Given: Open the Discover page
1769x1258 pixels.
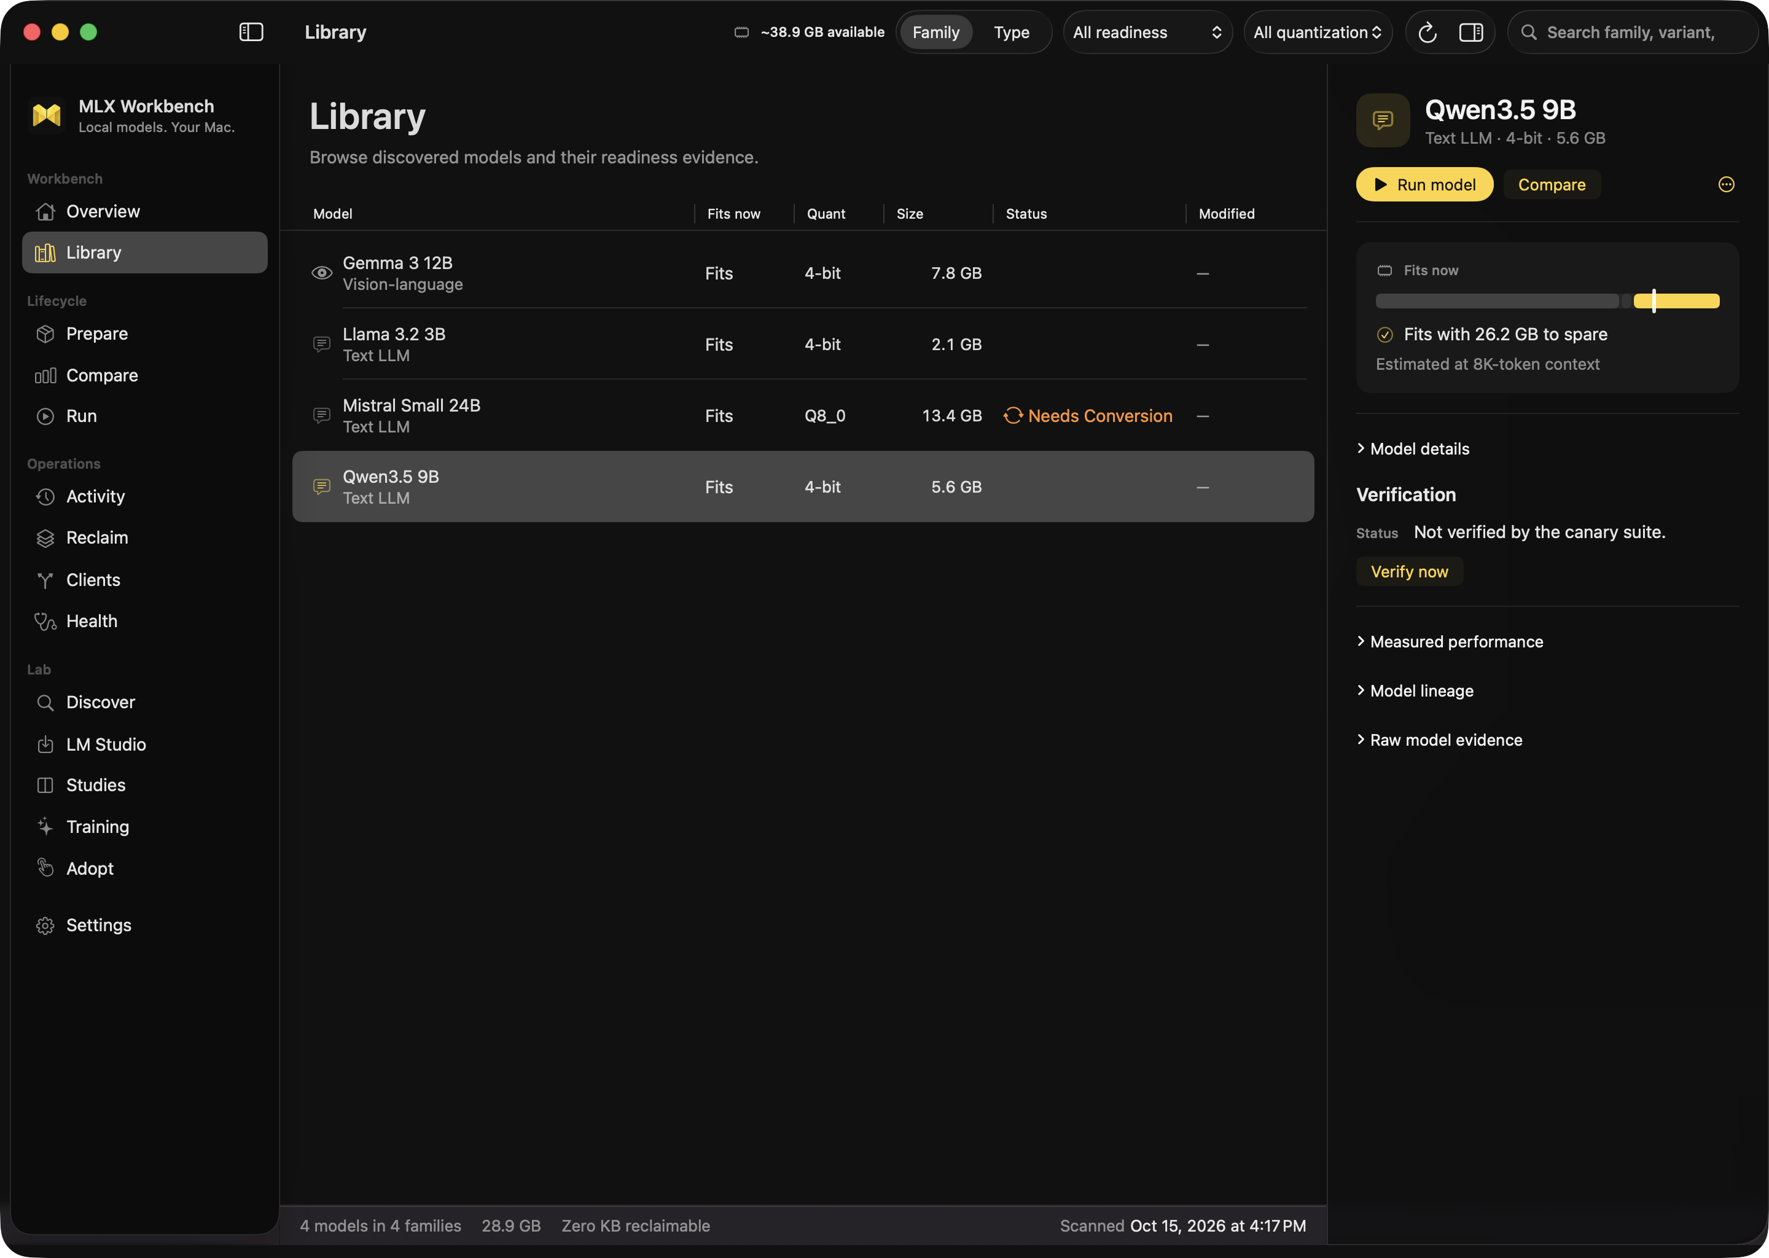Looking at the screenshot, I should pyautogui.click(x=145, y=703).
